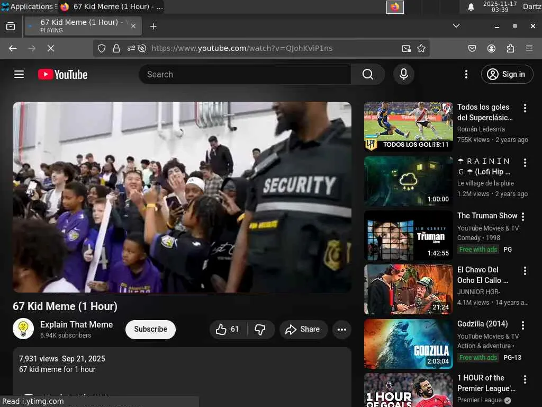Open the permissions icon in address bar
This screenshot has height=407, width=542.
131,48
